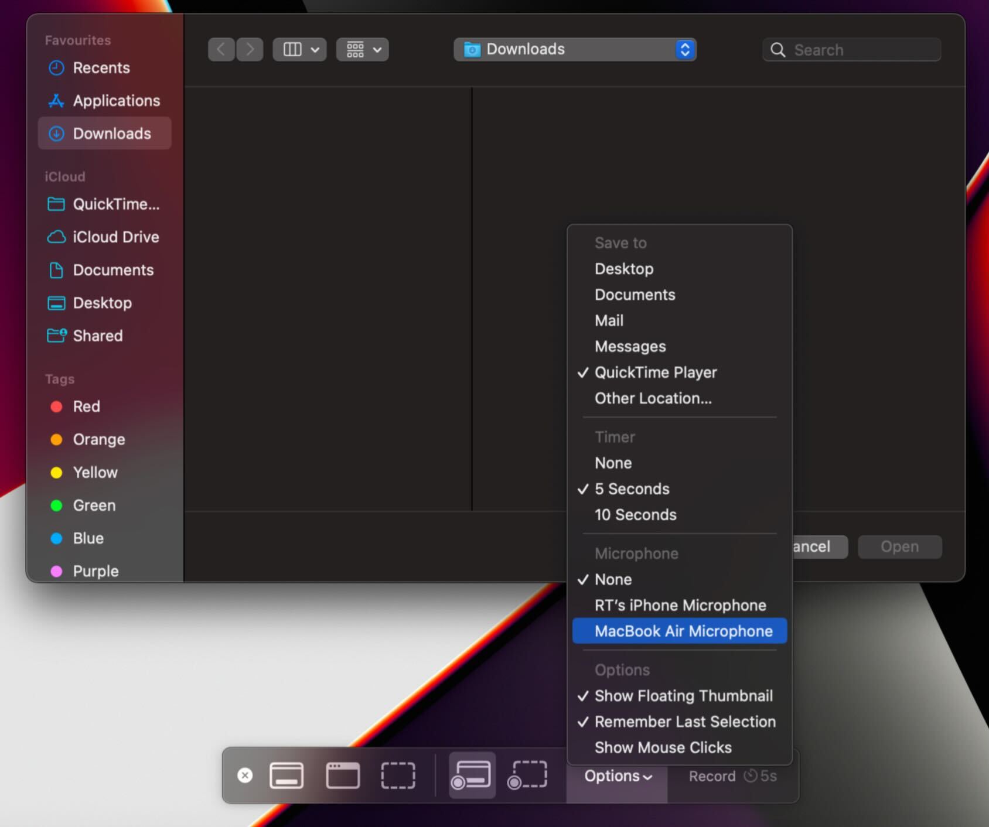Select QuickTime Player as save destination
This screenshot has width=989, height=827.
[x=680, y=373]
